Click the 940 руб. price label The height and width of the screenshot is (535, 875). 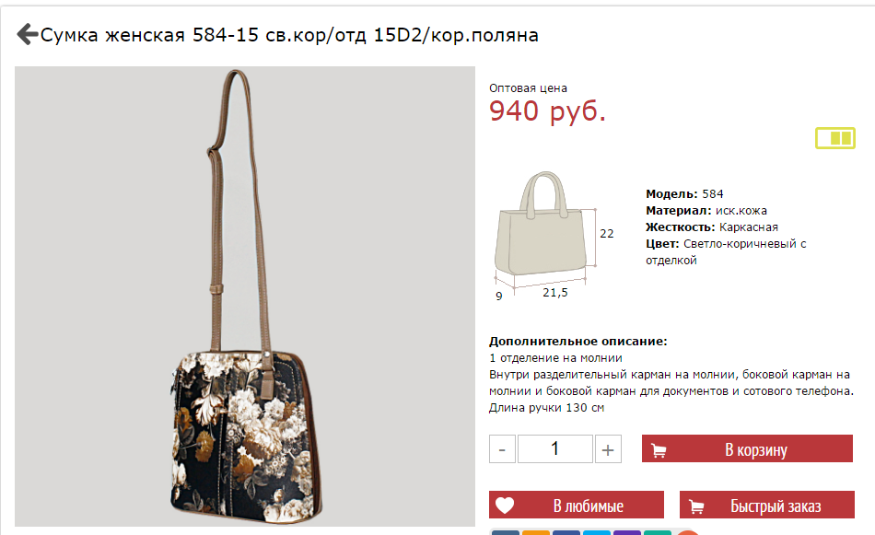coord(547,111)
